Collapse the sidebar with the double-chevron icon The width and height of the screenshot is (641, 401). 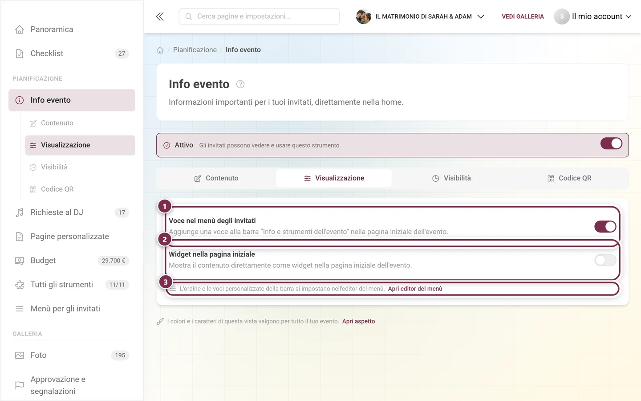click(160, 16)
